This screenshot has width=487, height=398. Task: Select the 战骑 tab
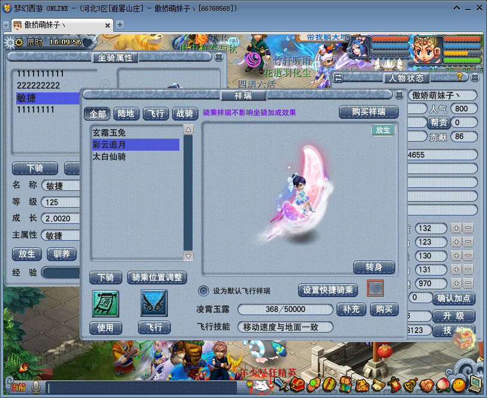pos(185,113)
